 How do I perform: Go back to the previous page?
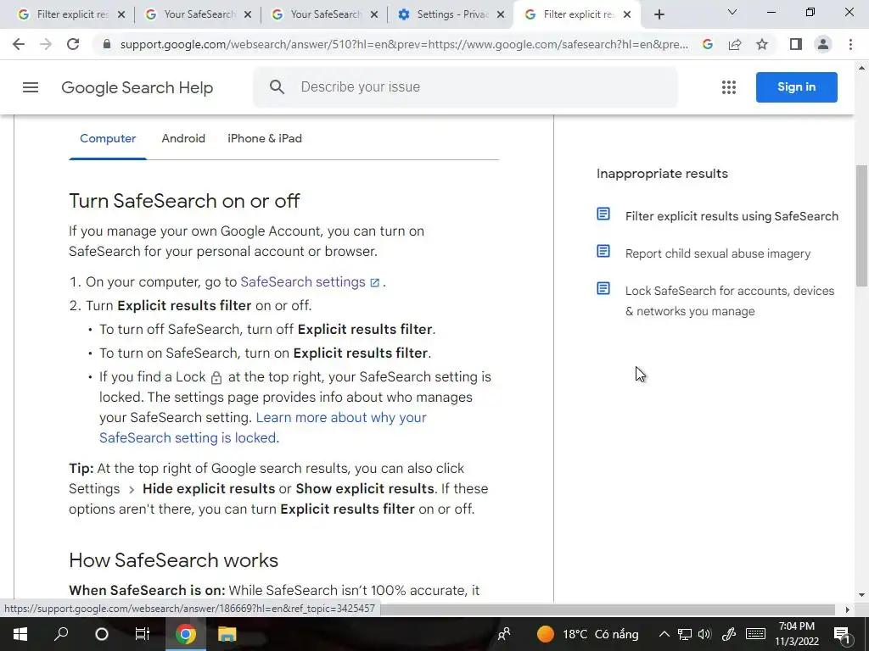(x=19, y=44)
